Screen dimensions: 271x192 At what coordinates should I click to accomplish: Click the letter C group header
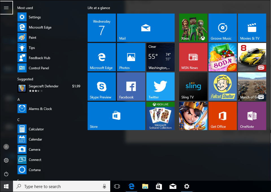point(19,120)
